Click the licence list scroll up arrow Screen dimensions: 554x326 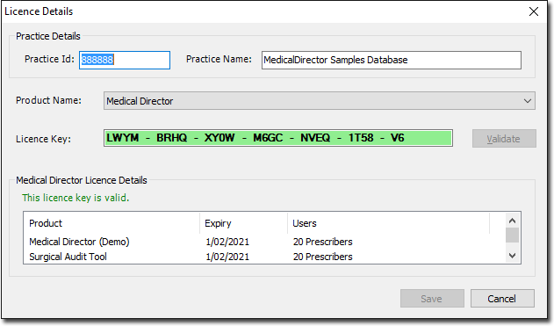coord(512,221)
